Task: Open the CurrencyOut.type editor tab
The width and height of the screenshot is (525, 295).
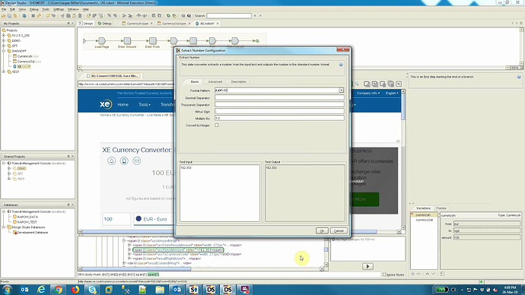Action: click(x=173, y=24)
